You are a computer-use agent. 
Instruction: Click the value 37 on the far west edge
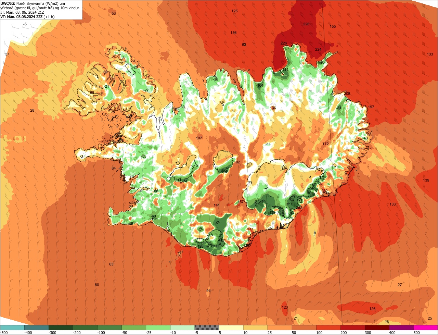coord(7,54)
